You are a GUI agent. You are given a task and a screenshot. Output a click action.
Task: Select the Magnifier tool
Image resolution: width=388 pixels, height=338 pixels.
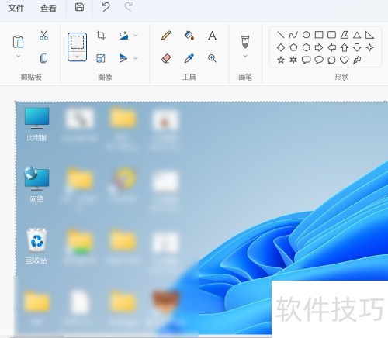(x=212, y=58)
